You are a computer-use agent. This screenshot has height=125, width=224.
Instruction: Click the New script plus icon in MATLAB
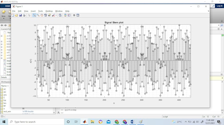pyautogui.click(x=4, y=12)
